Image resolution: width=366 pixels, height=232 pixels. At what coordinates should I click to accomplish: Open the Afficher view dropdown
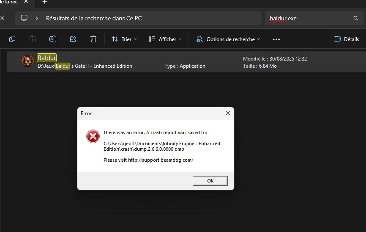click(x=165, y=39)
